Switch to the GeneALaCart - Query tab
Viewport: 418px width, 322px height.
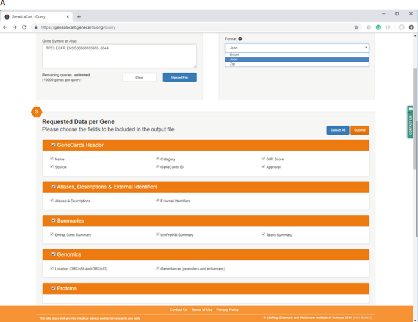click(35, 16)
